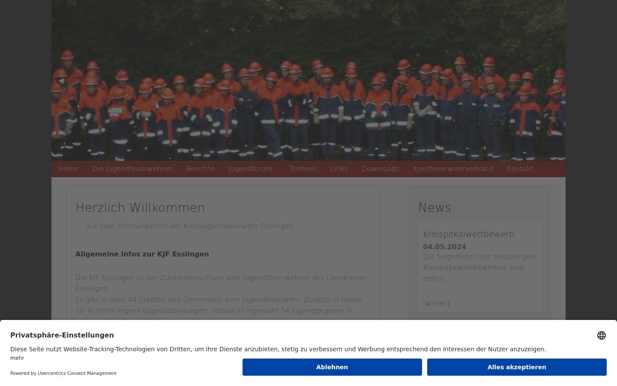Go to the Home menu item
Image resolution: width=617 pixels, height=386 pixels.
click(x=69, y=169)
